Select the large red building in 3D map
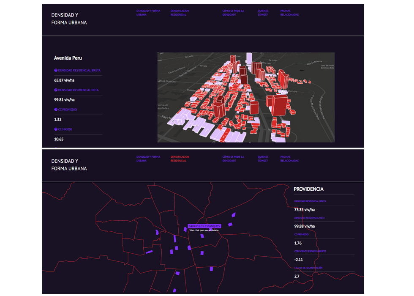Image resolution: width=414 pixels, height=296 pixels. tap(277, 104)
